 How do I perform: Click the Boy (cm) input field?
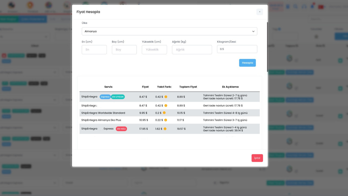point(124,50)
